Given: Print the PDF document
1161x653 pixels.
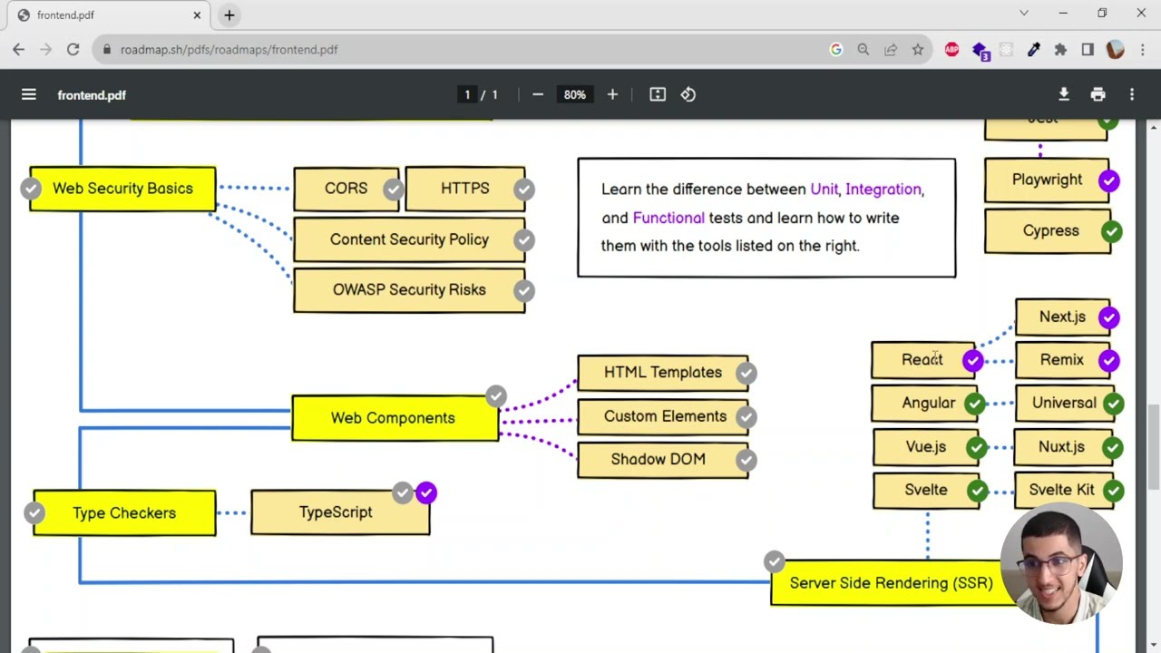Looking at the screenshot, I should pos(1098,94).
